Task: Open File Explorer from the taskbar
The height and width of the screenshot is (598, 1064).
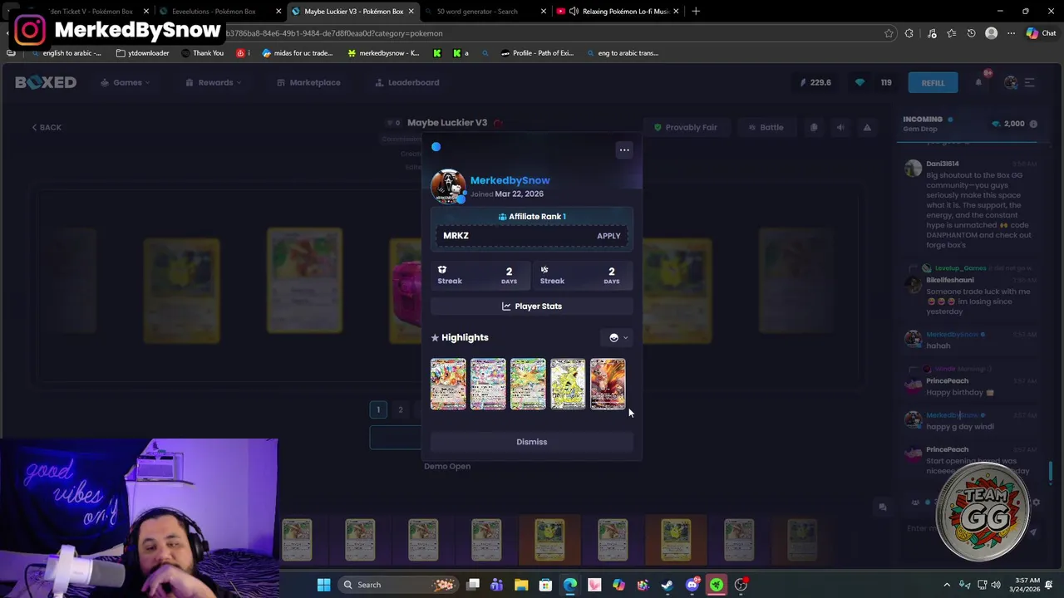Action: pos(521,585)
